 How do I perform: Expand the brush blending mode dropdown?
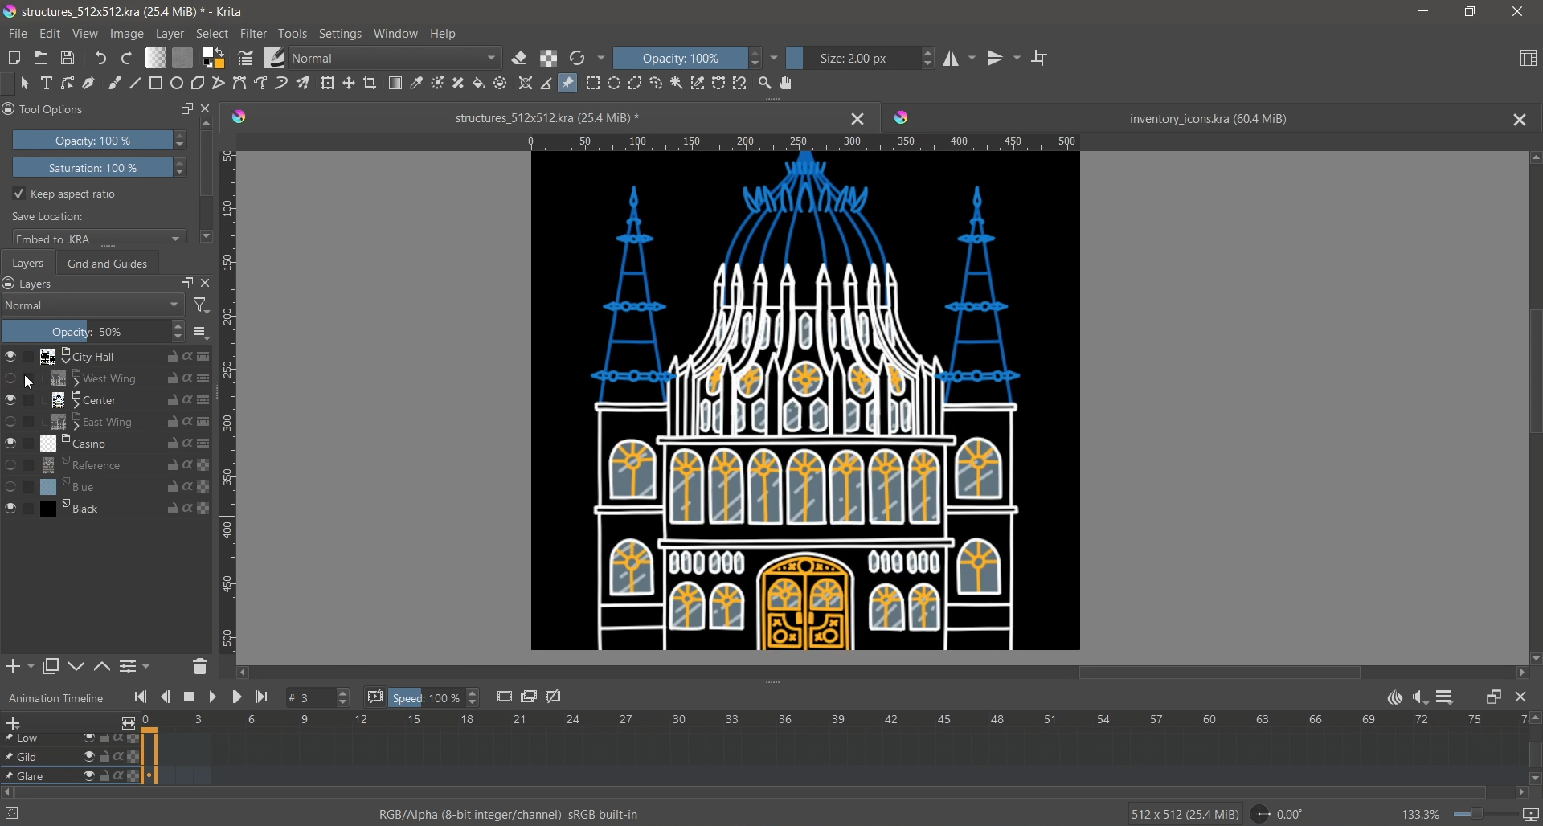[x=397, y=59]
